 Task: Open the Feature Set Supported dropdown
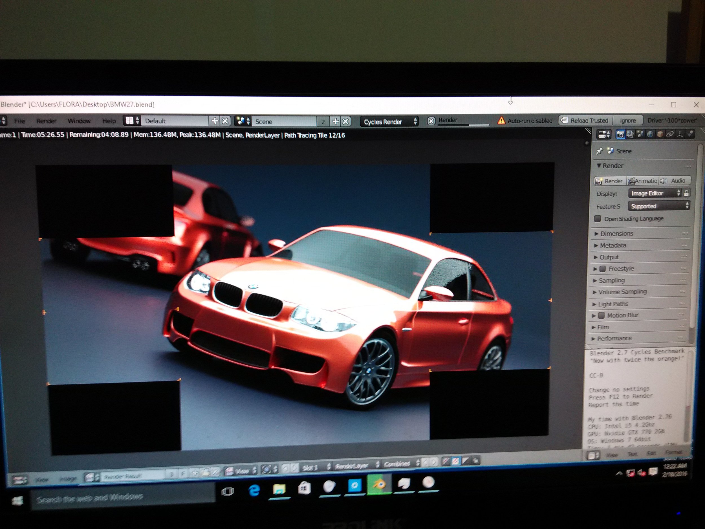click(659, 206)
